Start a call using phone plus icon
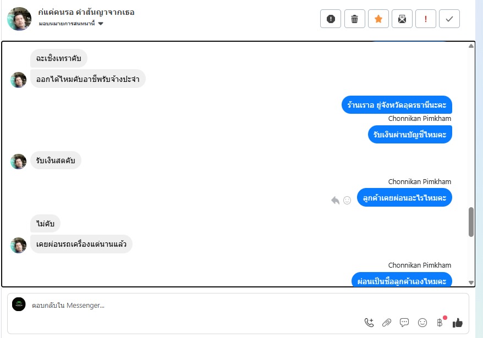The width and height of the screenshot is (483, 338). tap(369, 323)
